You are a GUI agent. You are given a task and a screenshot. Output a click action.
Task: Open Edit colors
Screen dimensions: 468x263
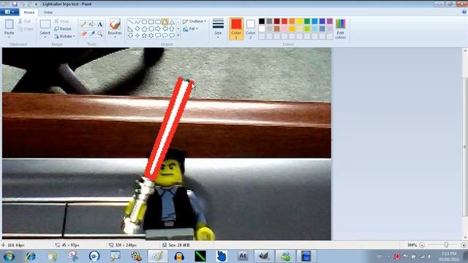pos(340,28)
